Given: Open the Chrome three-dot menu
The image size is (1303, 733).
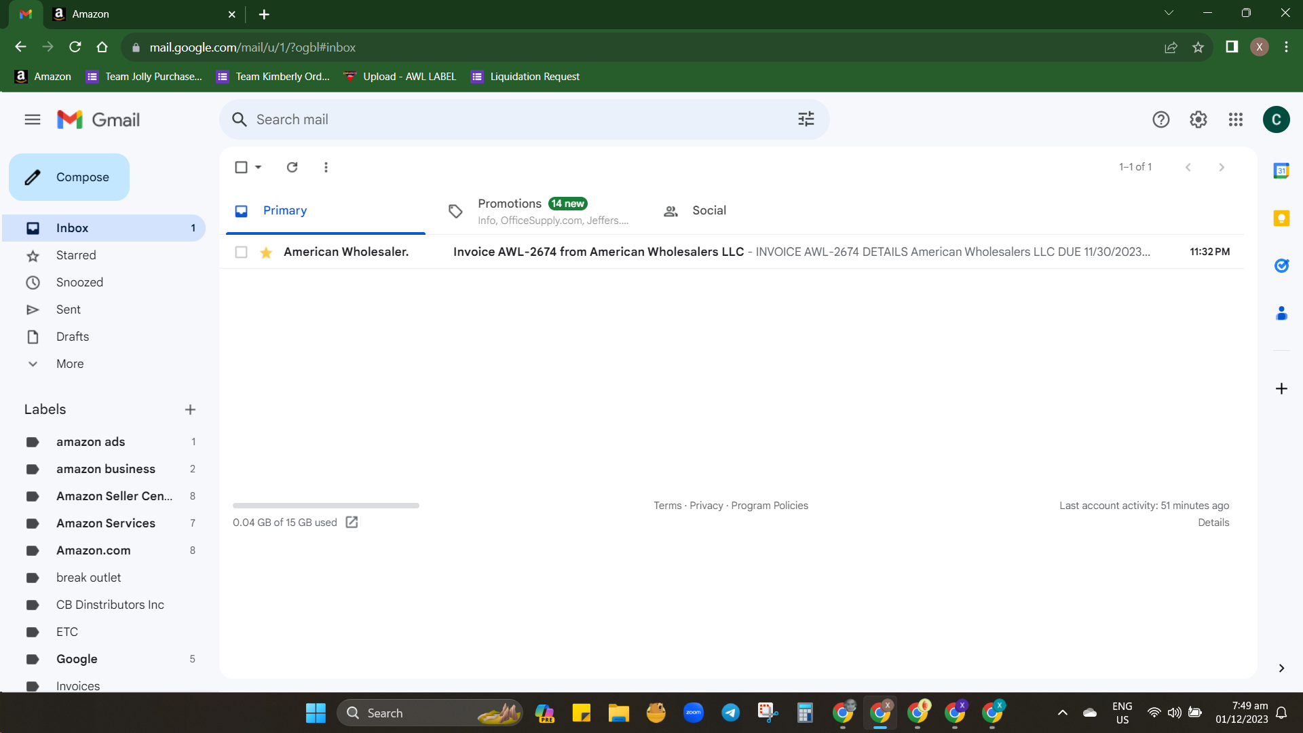Looking at the screenshot, I should (x=1286, y=47).
